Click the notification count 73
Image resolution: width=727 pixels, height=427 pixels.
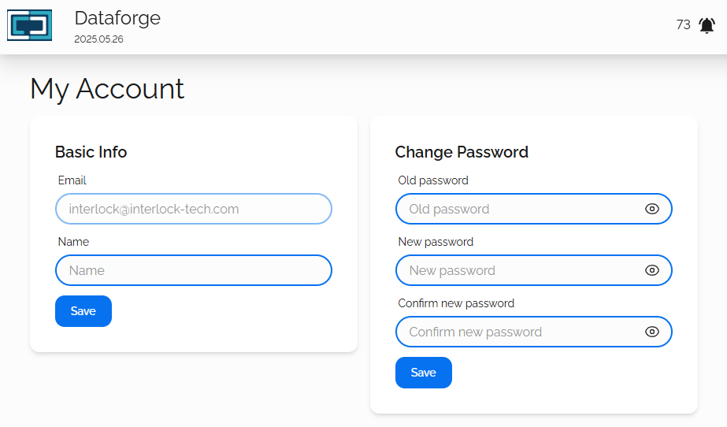click(x=683, y=25)
